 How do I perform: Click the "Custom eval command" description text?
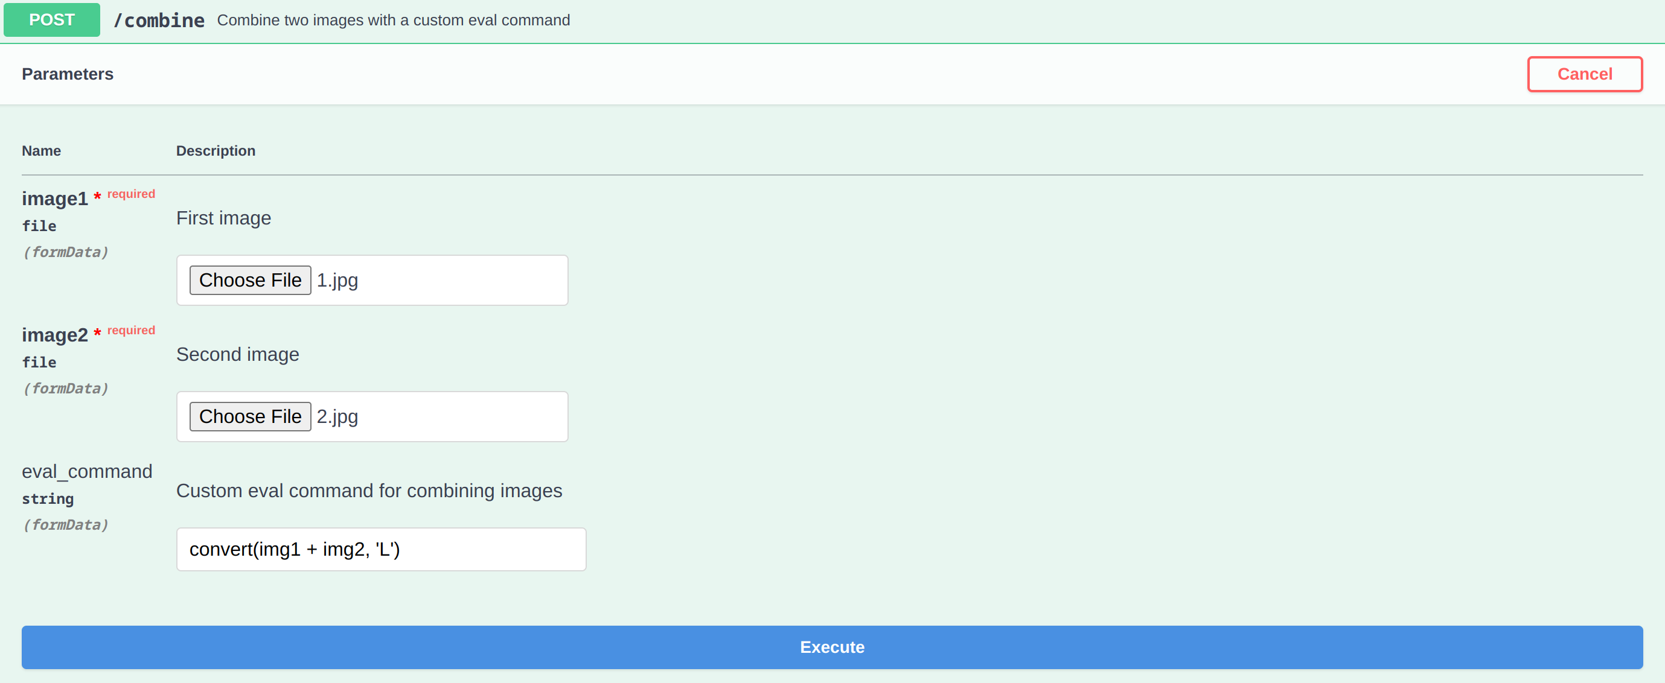click(x=369, y=491)
